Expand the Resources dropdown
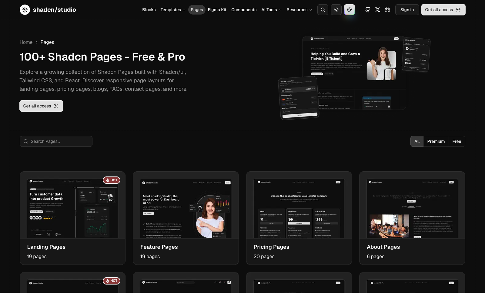This screenshot has width=485, height=293. click(x=299, y=10)
